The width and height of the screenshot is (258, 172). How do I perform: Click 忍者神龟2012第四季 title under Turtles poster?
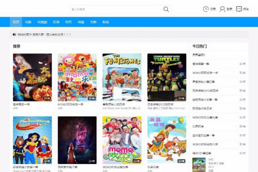pyautogui.click(x=160, y=104)
